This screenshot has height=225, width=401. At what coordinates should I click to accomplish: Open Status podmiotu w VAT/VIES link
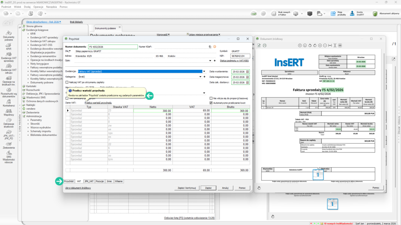tap(235, 61)
